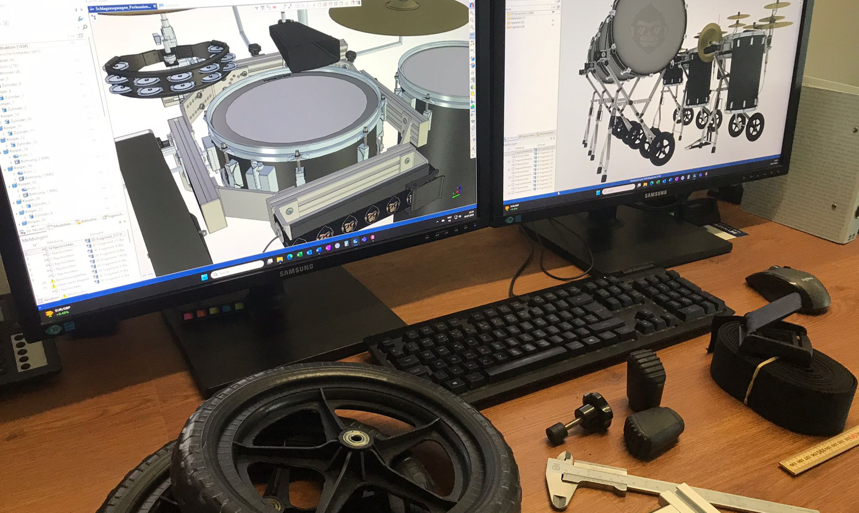859x513 pixels.
Task: Select Körper_14 in the structure tree
Action: point(18,150)
